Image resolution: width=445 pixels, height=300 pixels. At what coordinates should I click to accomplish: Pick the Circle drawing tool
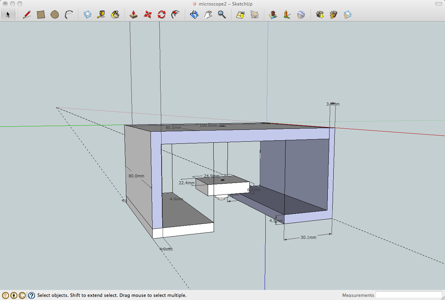click(54, 15)
